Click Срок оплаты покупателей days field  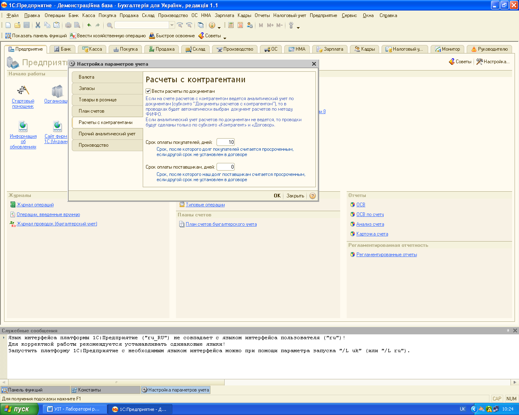pos(225,142)
